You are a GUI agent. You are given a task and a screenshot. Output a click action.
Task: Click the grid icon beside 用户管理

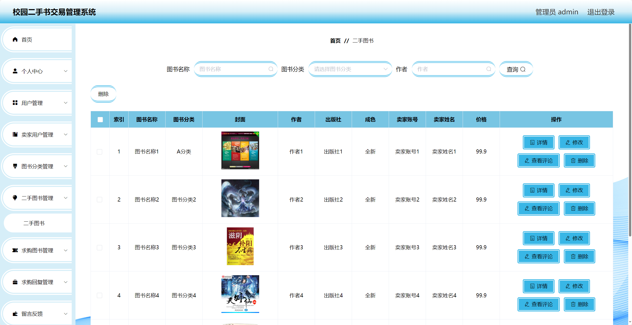pos(15,103)
